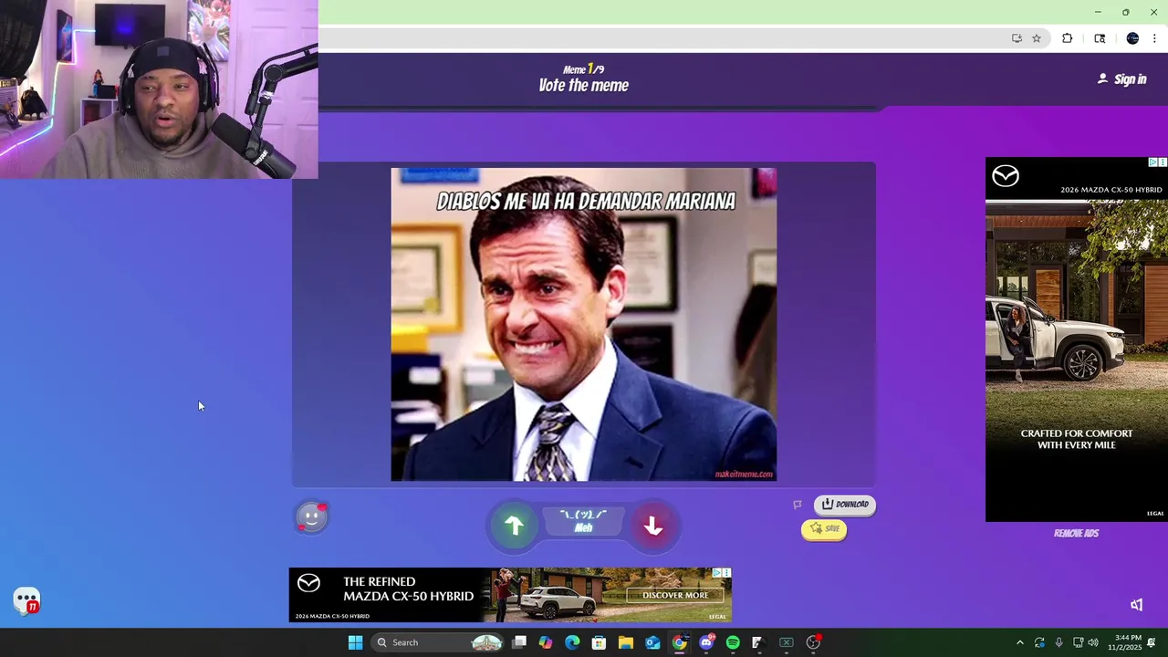This screenshot has height=657, width=1168.
Task: Open Chrome three-dot menu
Action: coord(1154,38)
